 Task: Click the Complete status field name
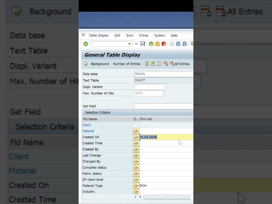coord(94,167)
